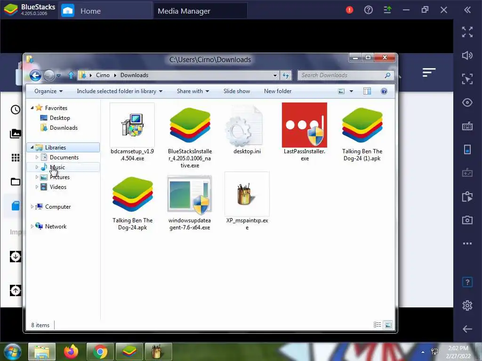Select Desktop in Favorites
This screenshot has width=482, height=361.
coord(60,118)
